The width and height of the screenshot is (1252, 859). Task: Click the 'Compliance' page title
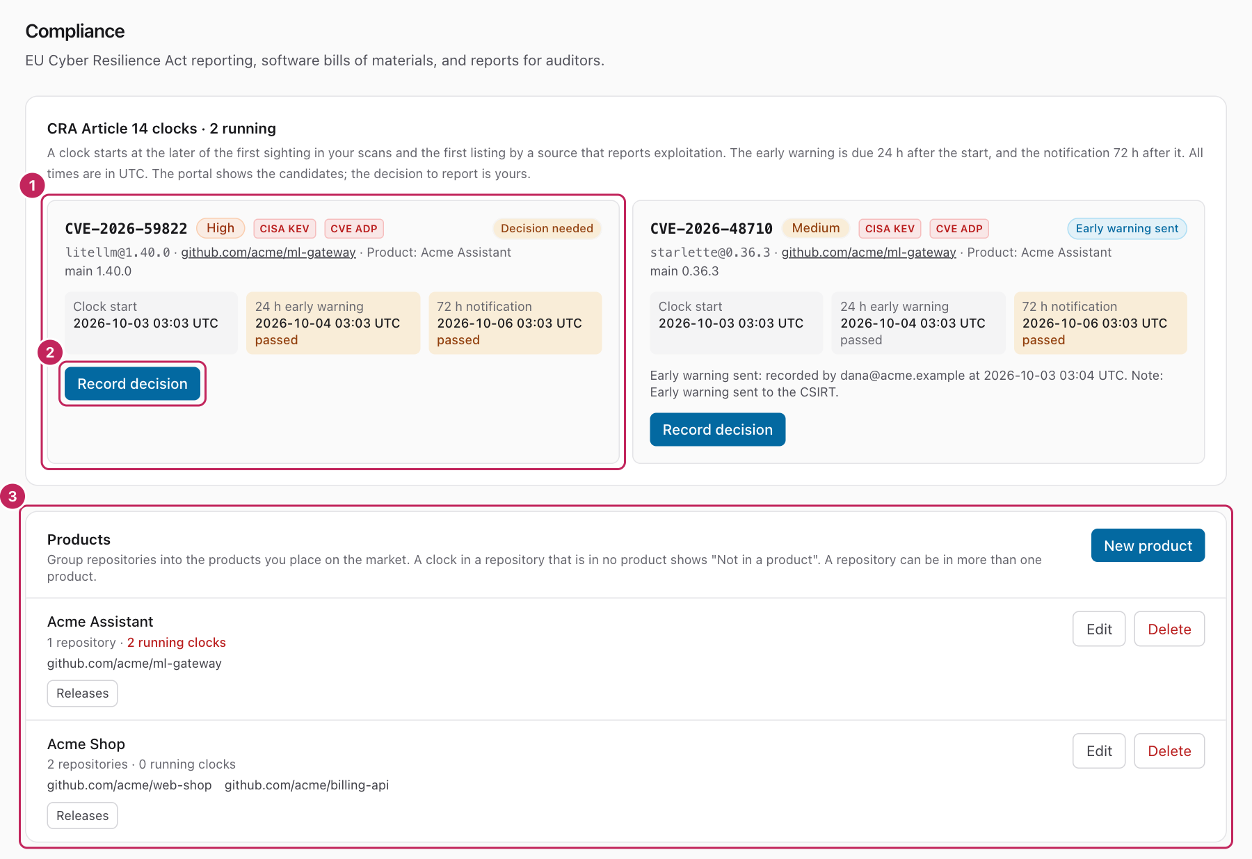[x=75, y=31]
